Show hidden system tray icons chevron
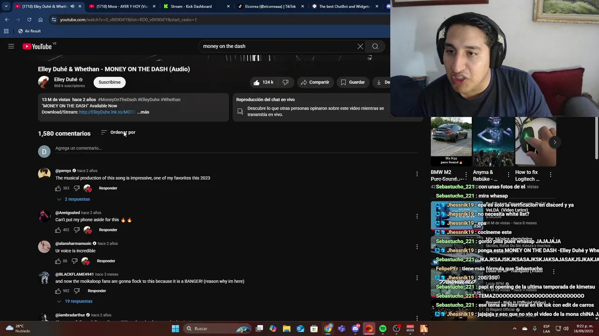The image size is (599, 336). click(x=515, y=329)
